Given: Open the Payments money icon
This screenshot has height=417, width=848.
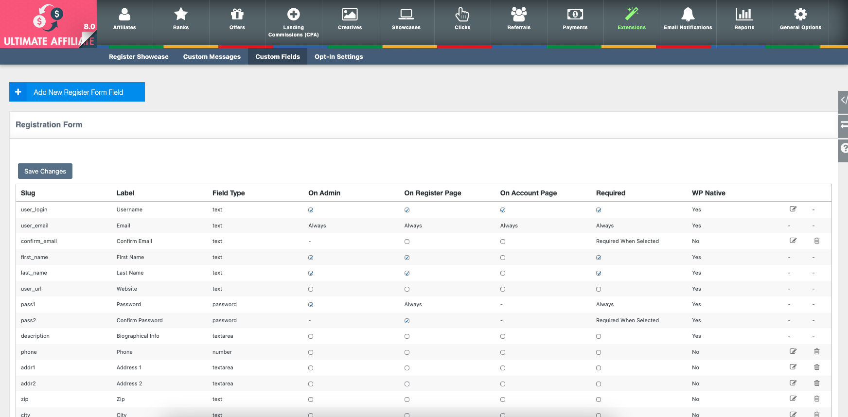Looking at the screenshot, I should (575, 15).
